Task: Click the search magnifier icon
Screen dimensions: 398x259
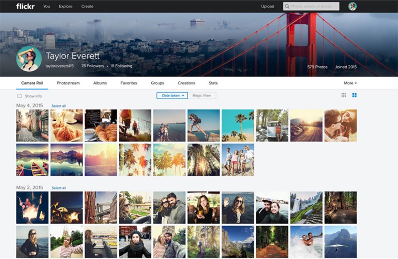Action: point(287,6)
